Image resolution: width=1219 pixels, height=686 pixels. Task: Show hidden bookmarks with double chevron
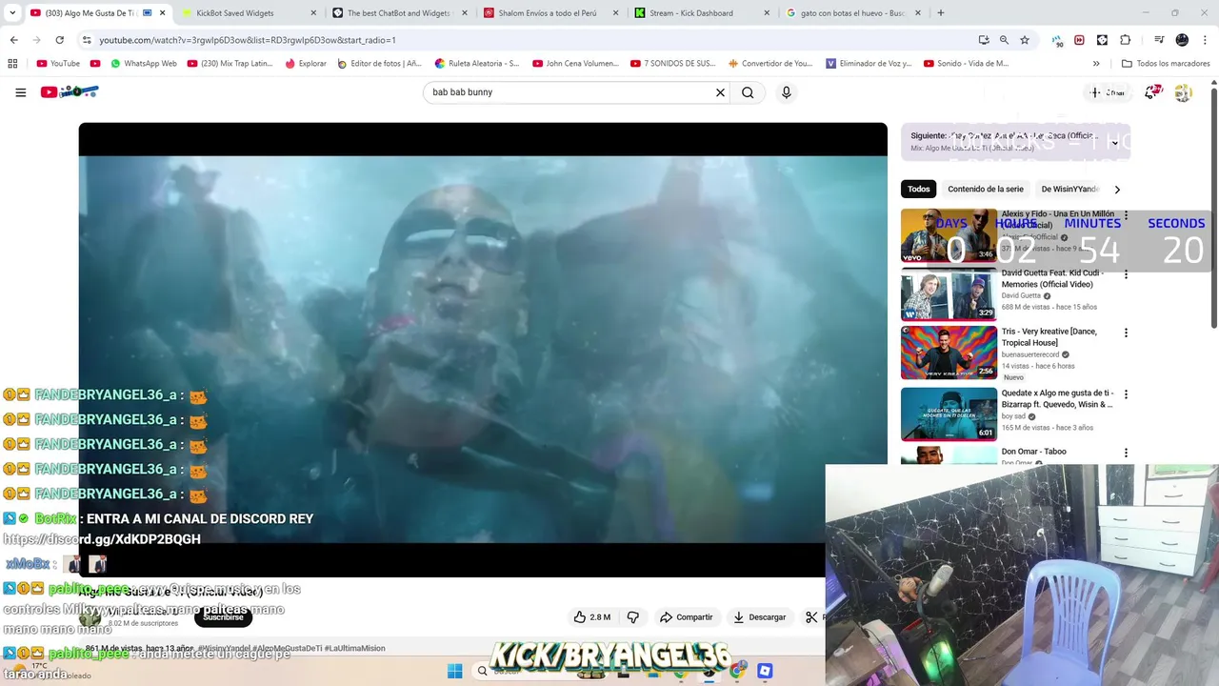tap(1096, 64)
